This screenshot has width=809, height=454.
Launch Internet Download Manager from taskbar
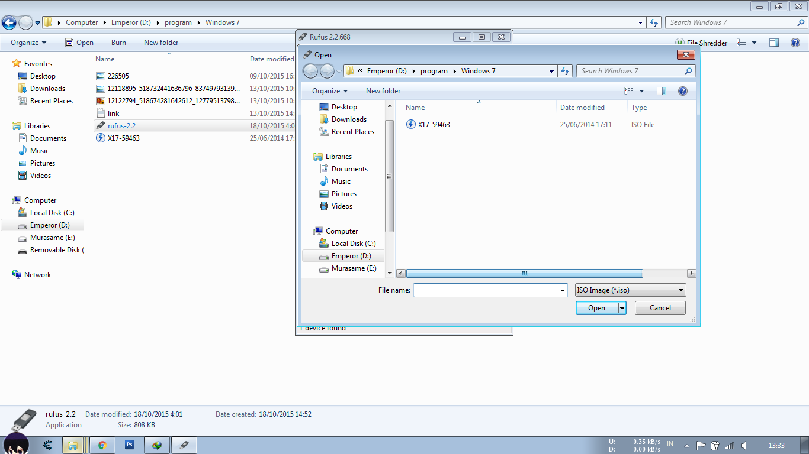pos(156,445)
